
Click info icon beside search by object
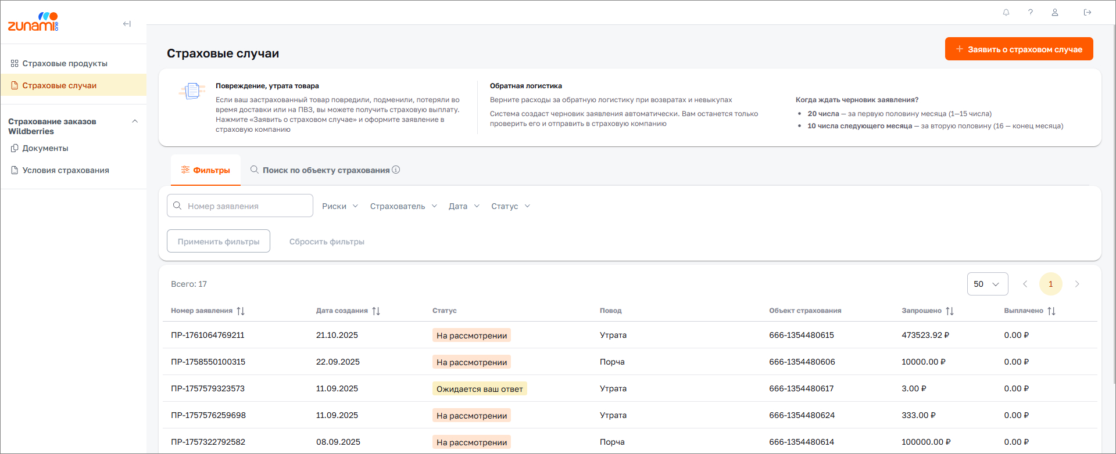click(396, 170)
